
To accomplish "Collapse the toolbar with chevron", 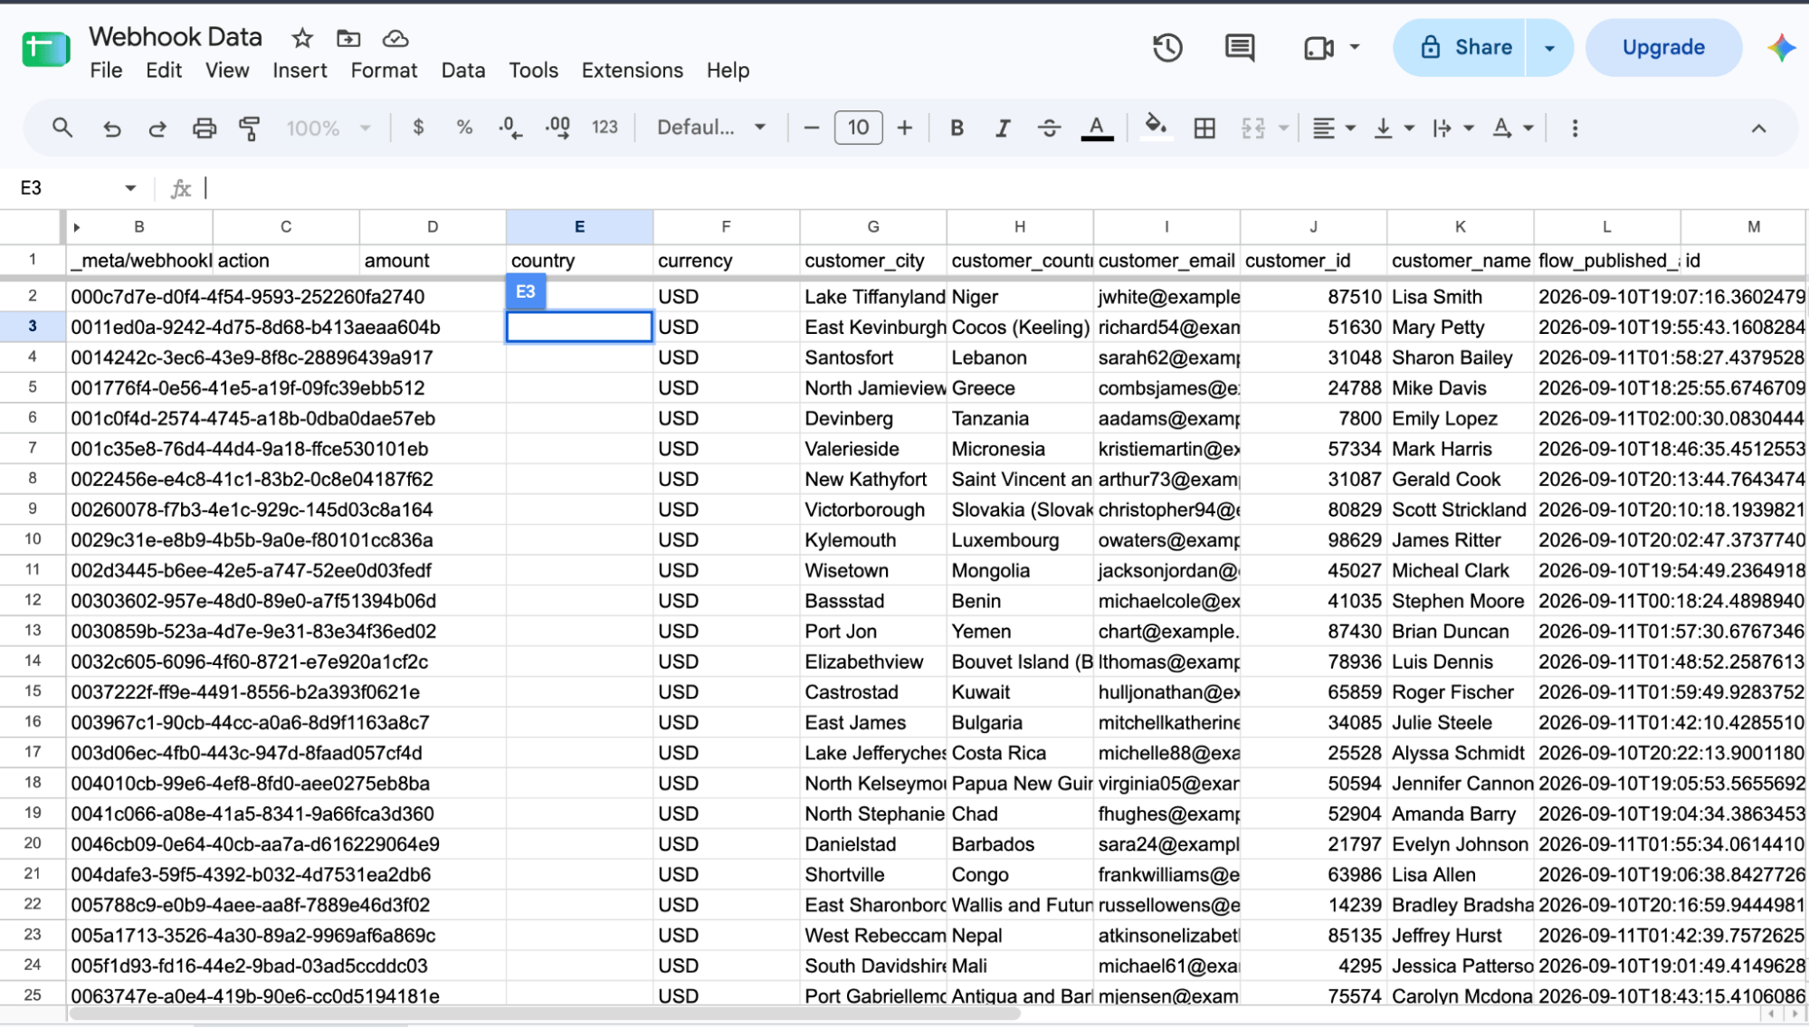I will coord(1757,128).
